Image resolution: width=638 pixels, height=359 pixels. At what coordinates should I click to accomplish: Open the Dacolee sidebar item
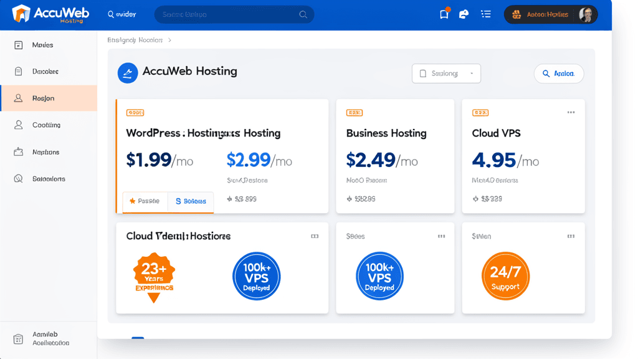click(x=49, y=71)
